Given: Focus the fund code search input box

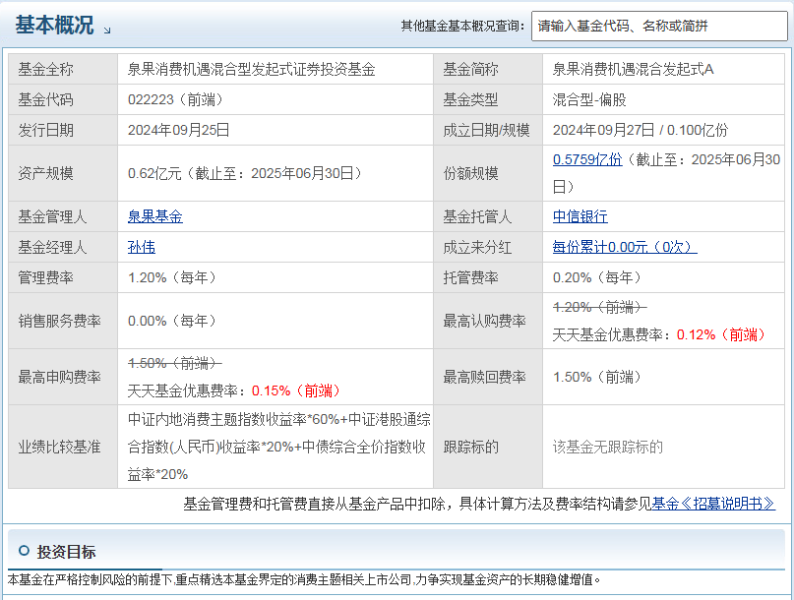Looking at the screenshot, I should tap(659, 26).
